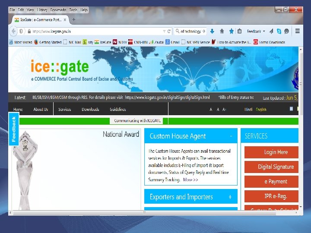The height and width of the screenshot is (233, 311).
Task: Click the search go arrow
Action: [x=204, y=31]
